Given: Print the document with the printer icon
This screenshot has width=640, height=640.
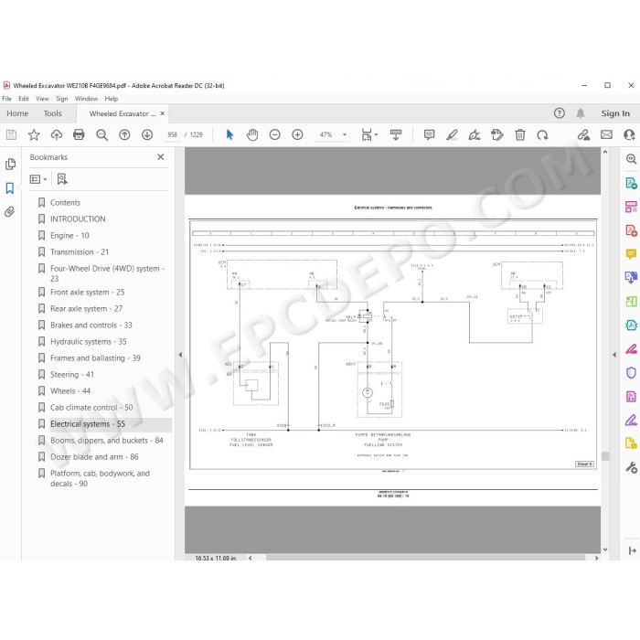Looking at the screenshot, I should 79,134.
